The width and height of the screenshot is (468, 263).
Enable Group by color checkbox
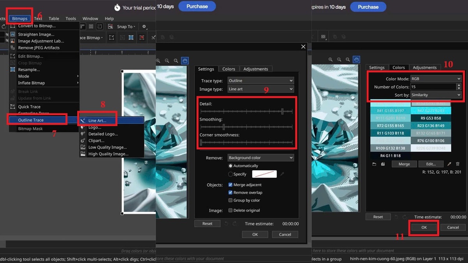coord(230,200)
